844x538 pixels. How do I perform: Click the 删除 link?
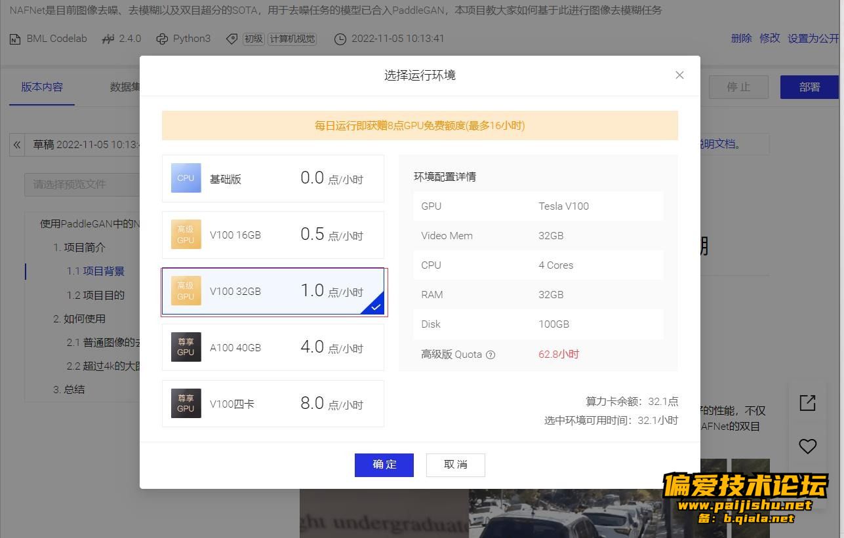point(742,39)
